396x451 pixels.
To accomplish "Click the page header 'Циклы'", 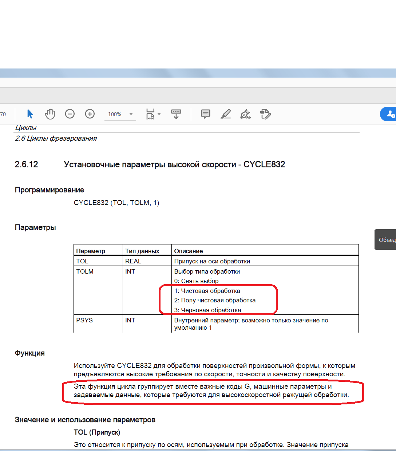I will click(25, 128).
